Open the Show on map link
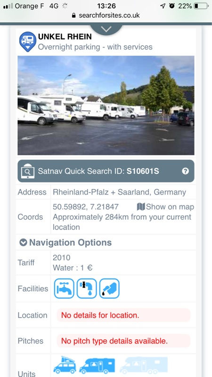The width and height of the screenshot is (212, 377). coord(165,207)
